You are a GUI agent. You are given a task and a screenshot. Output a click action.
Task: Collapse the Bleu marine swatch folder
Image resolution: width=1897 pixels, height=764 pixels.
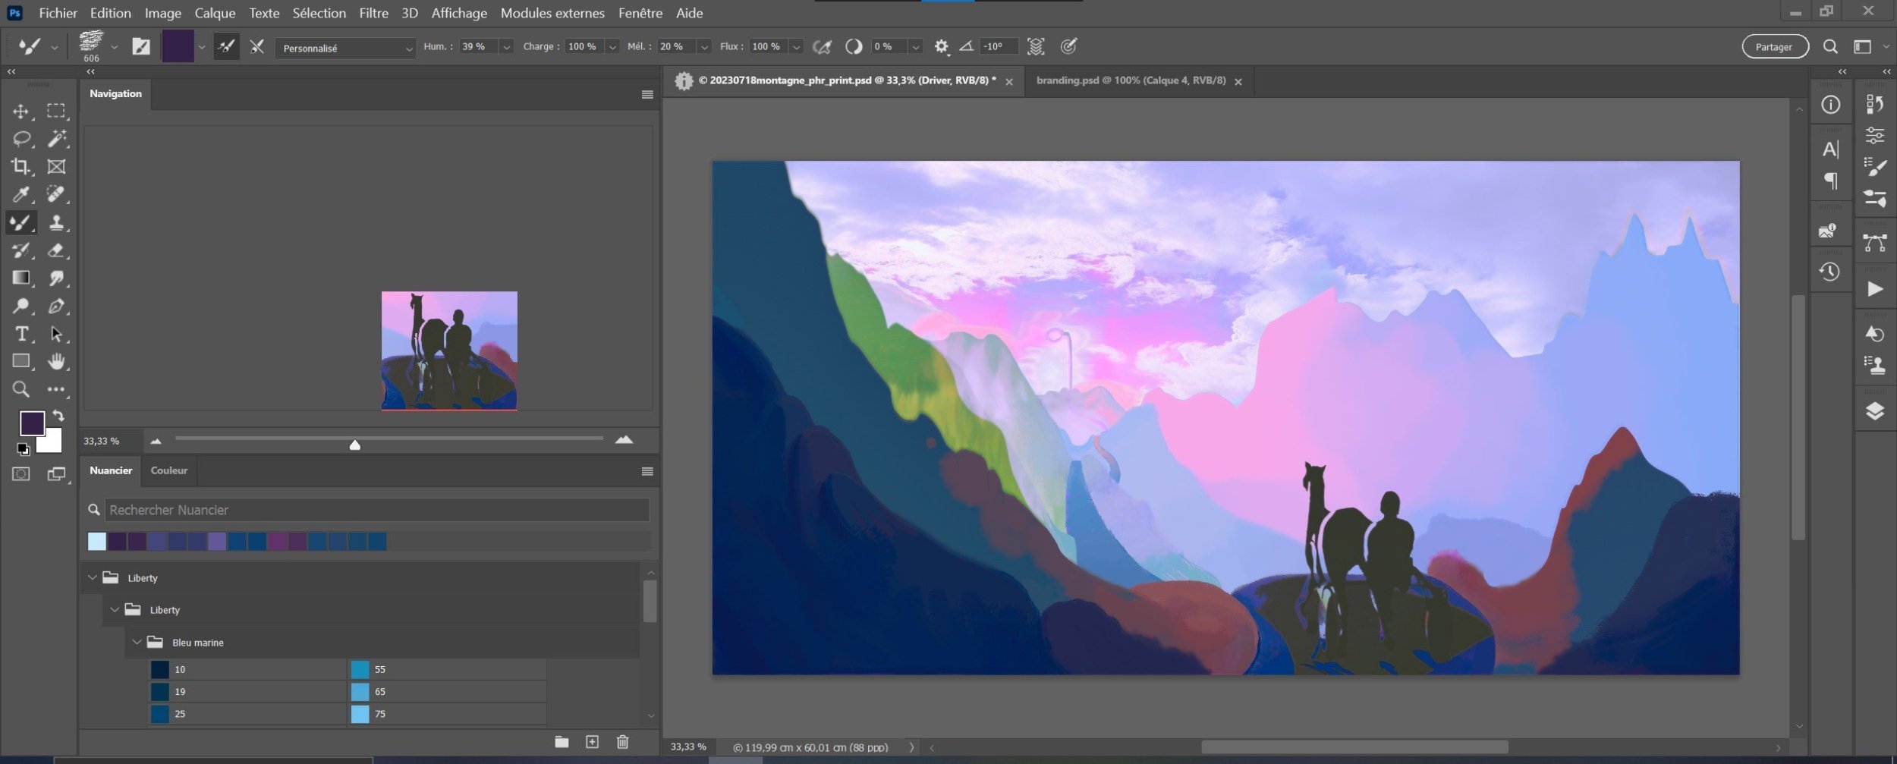click(137, 643)
